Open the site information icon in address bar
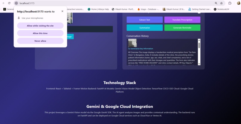Viewport: 241px width, 124px height. pyautogui.click(x=16, y=3)
